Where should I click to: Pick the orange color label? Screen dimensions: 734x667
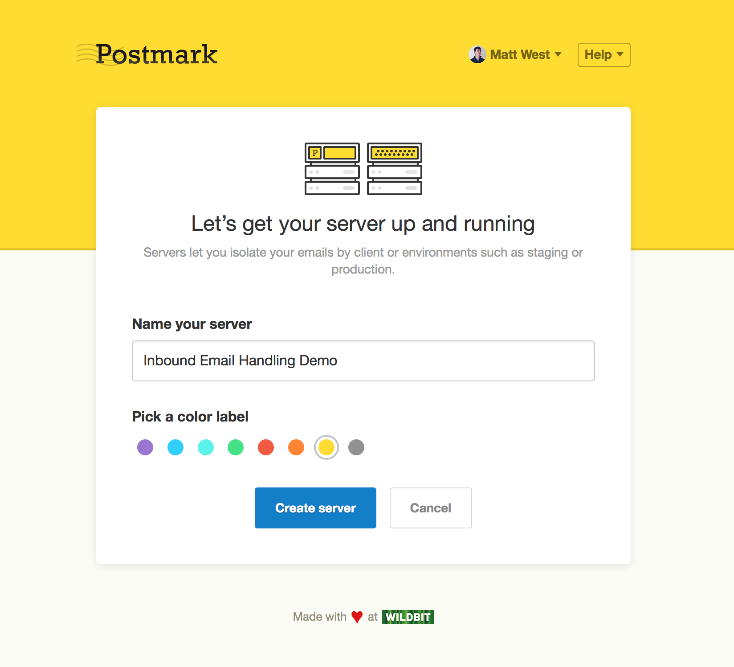[296, 447]
